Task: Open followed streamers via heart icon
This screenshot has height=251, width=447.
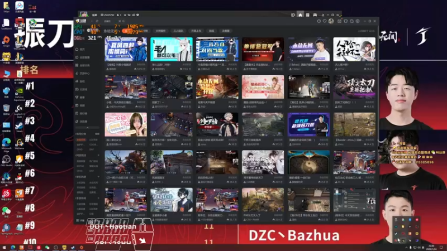Action: tap(325, 21)
